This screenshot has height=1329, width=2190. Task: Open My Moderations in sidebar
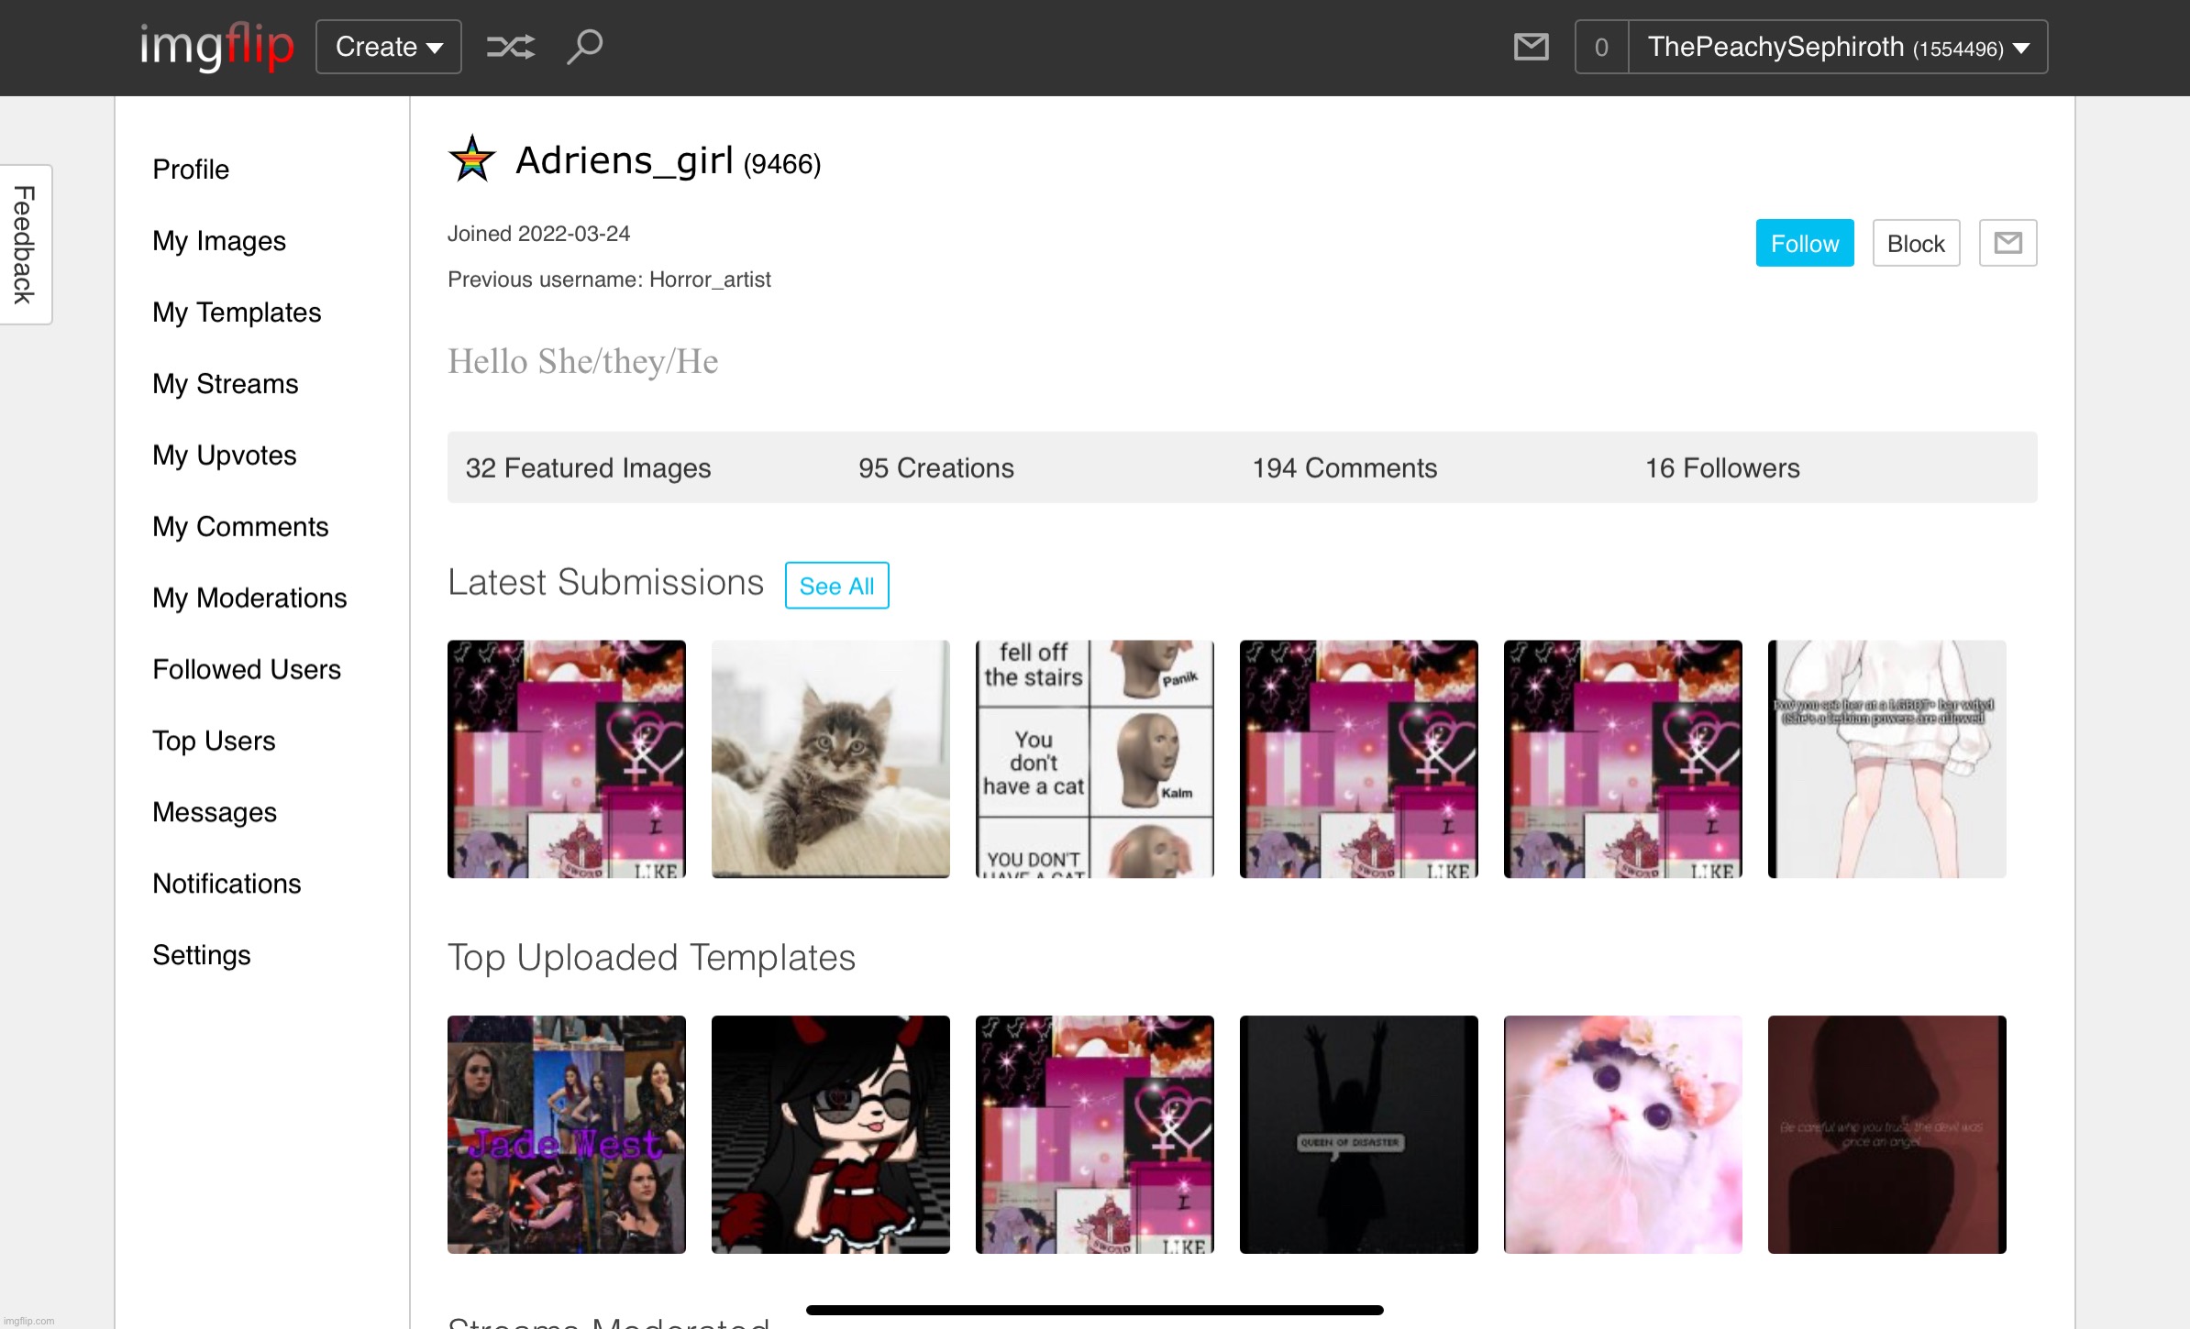pos(249,599)
